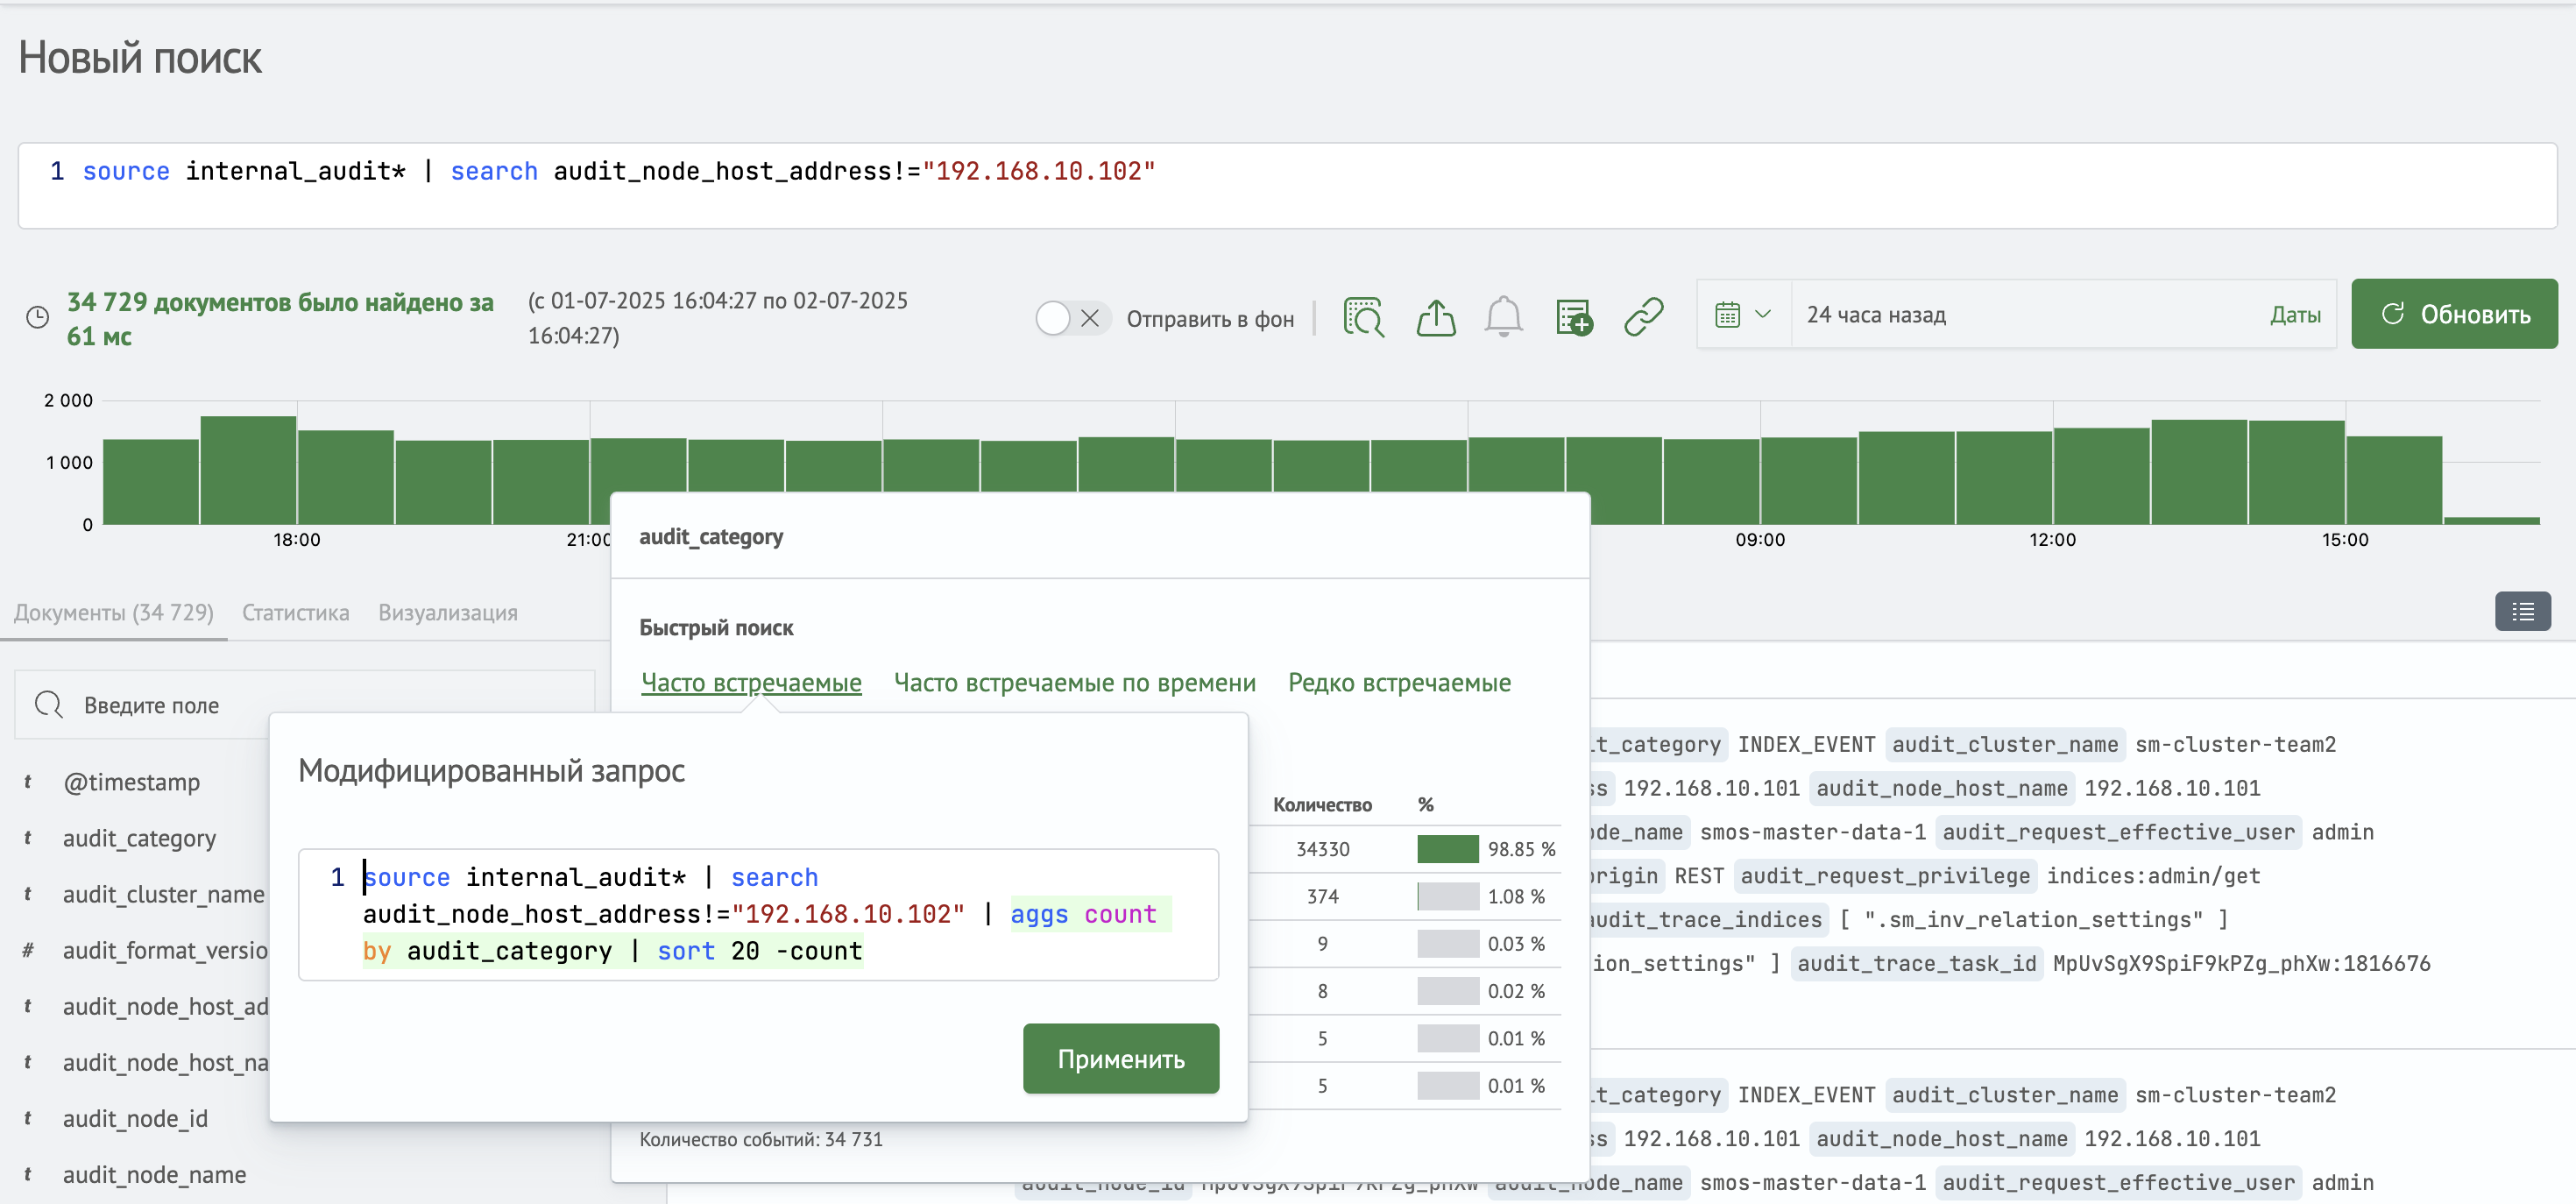
Task: Expand the time range dropdown chevron
Action: click(1763, 314)
